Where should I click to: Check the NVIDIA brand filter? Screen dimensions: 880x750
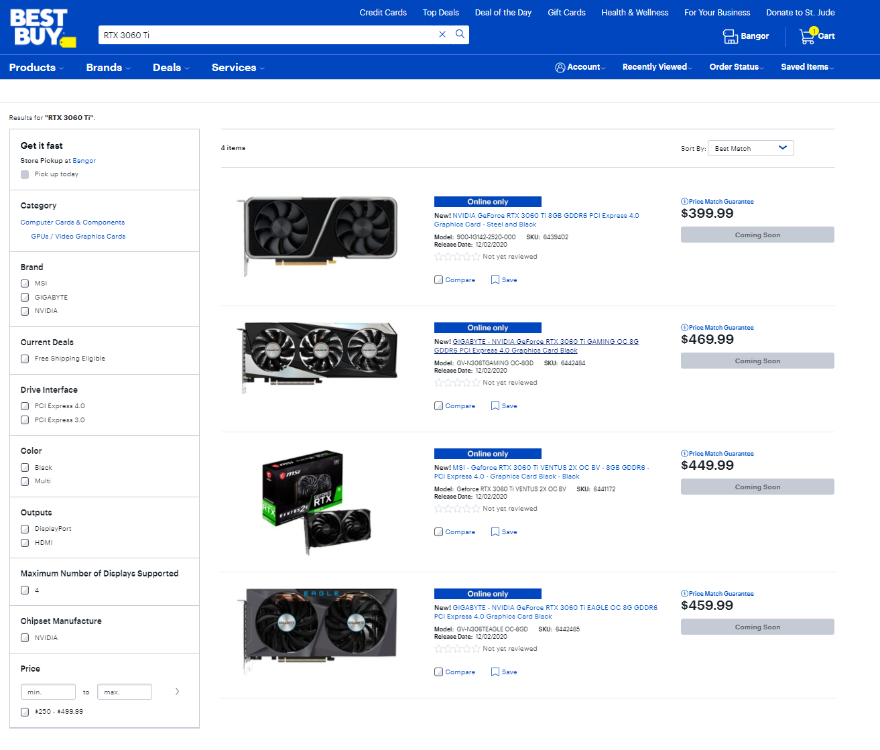(25, 311)
